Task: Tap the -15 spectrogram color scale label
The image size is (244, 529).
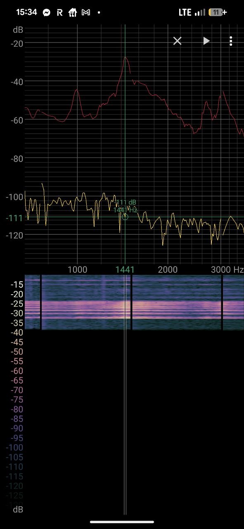Action: (x=17, y=284)
